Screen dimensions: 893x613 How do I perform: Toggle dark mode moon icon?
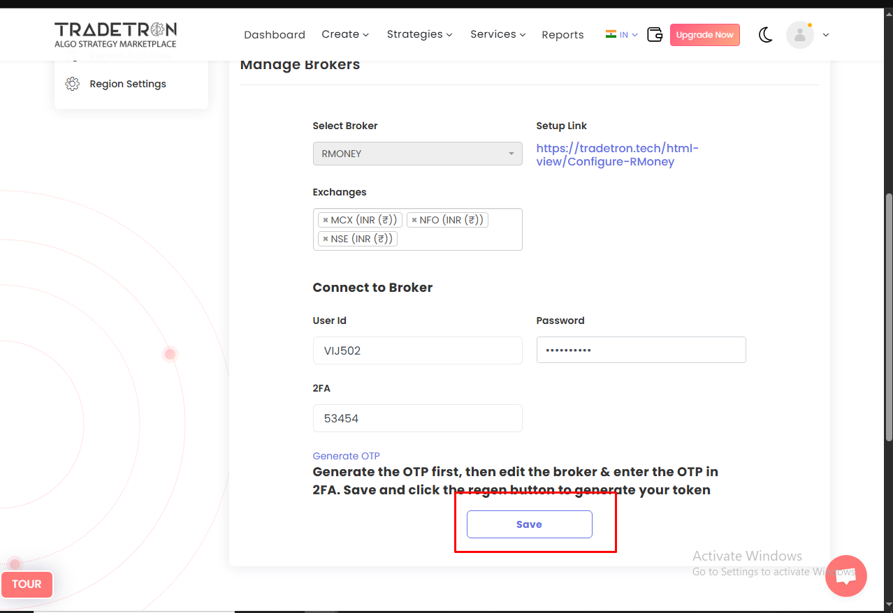coord(766,35)
